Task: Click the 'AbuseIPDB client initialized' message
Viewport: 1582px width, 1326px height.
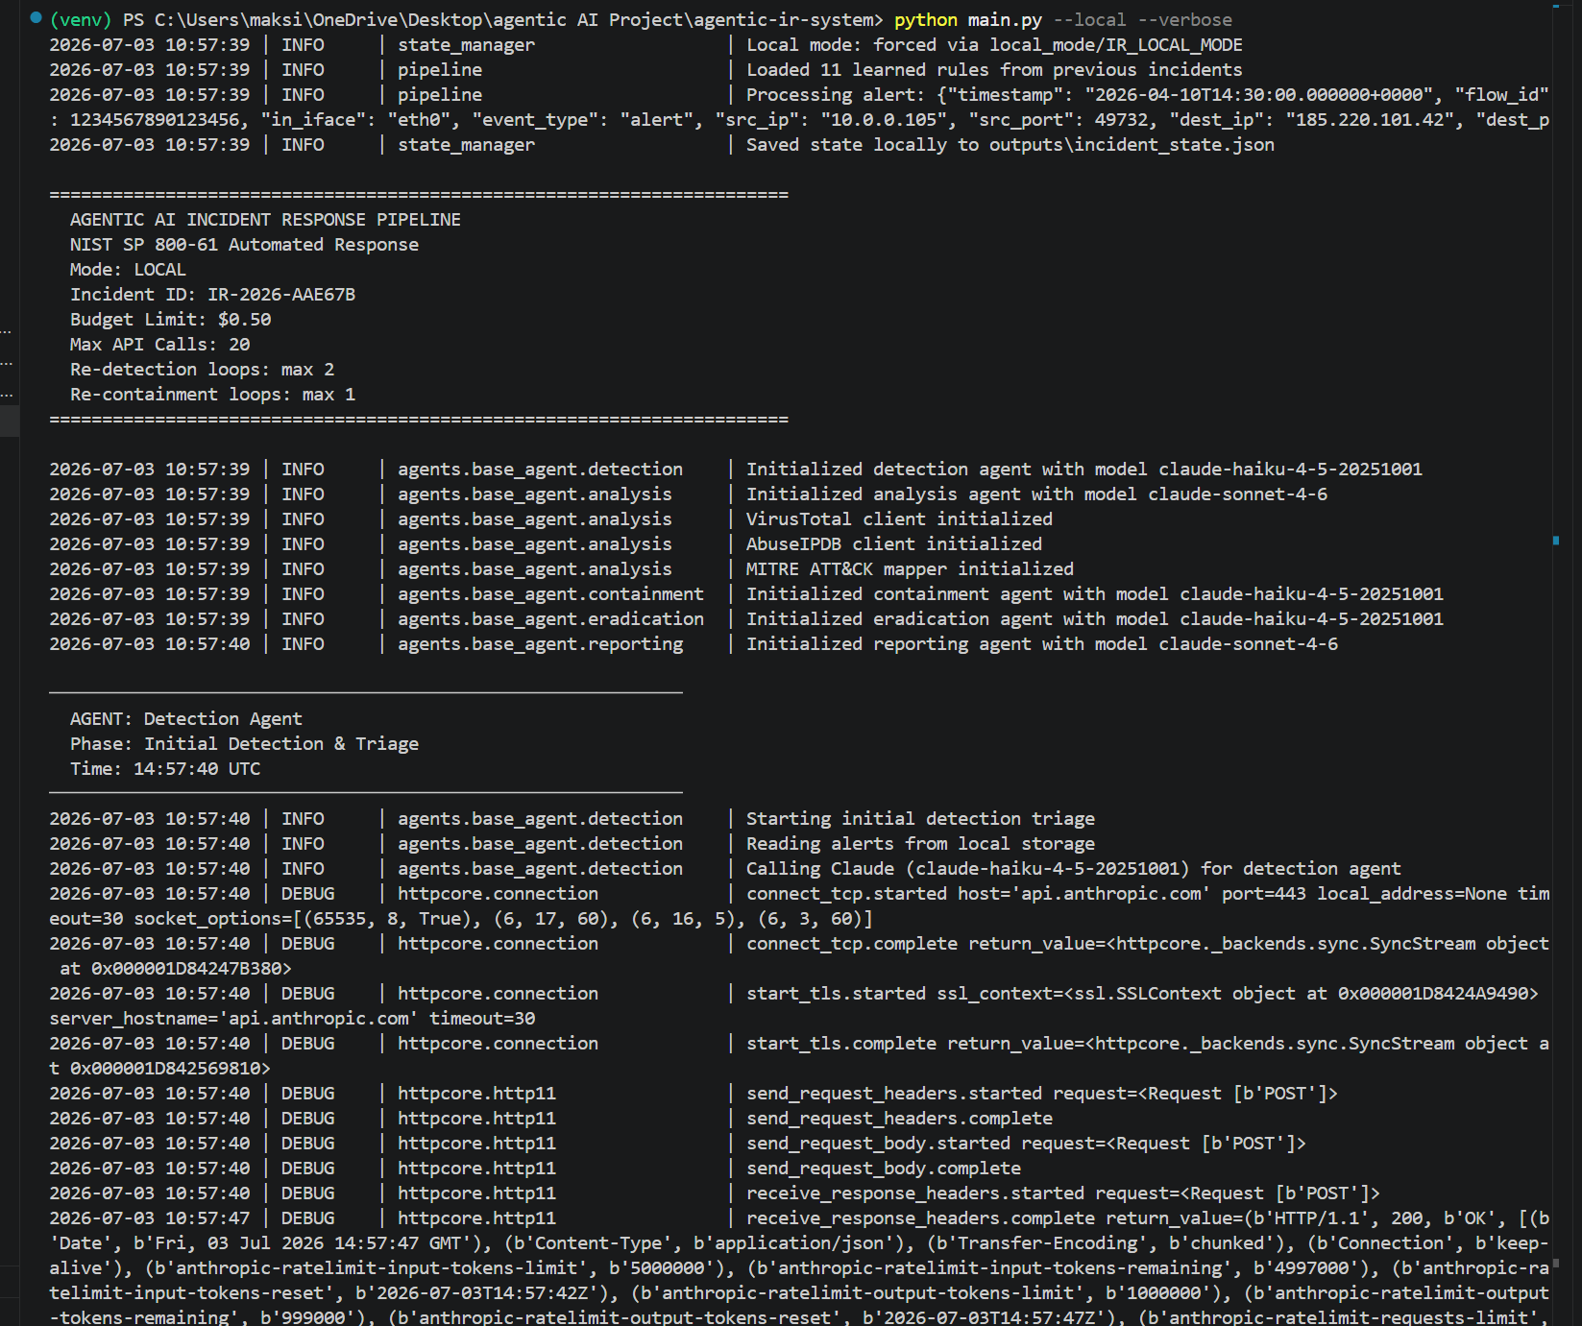Action: [894, 544]
